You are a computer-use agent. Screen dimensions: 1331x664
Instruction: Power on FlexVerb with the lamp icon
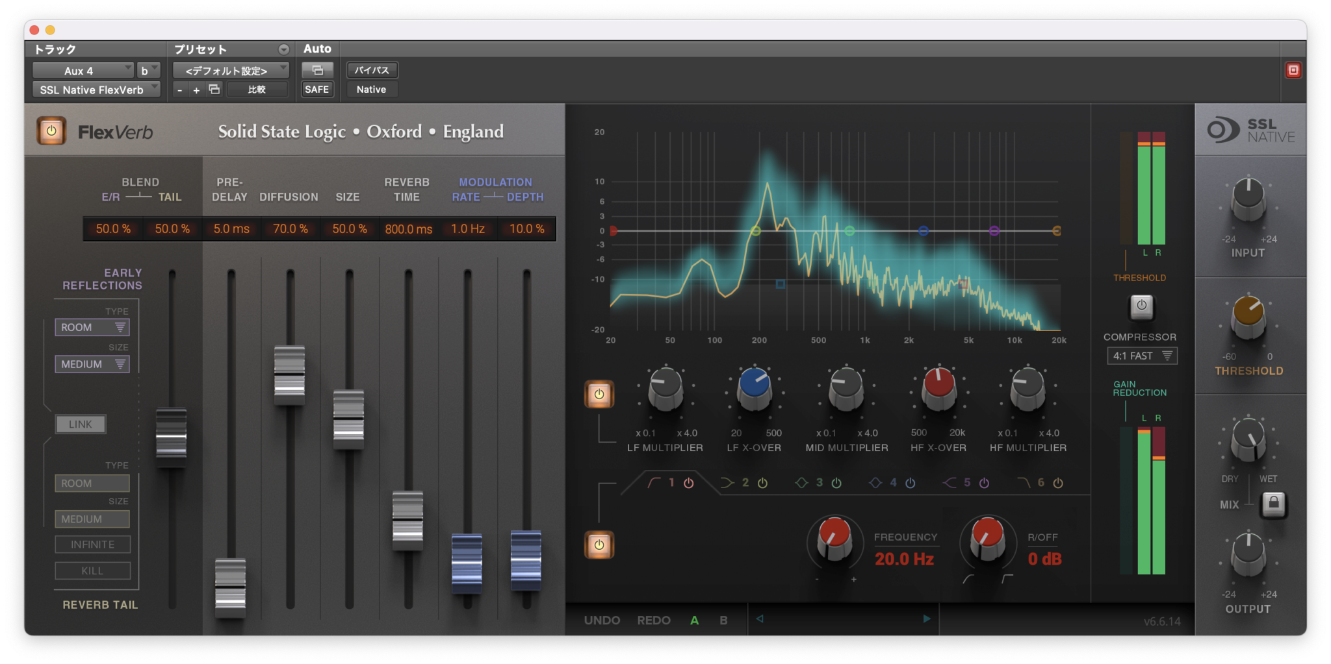tap(51, 130)
